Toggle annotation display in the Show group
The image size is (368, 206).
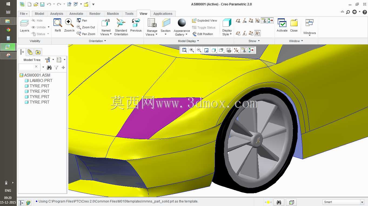(264, 20)
